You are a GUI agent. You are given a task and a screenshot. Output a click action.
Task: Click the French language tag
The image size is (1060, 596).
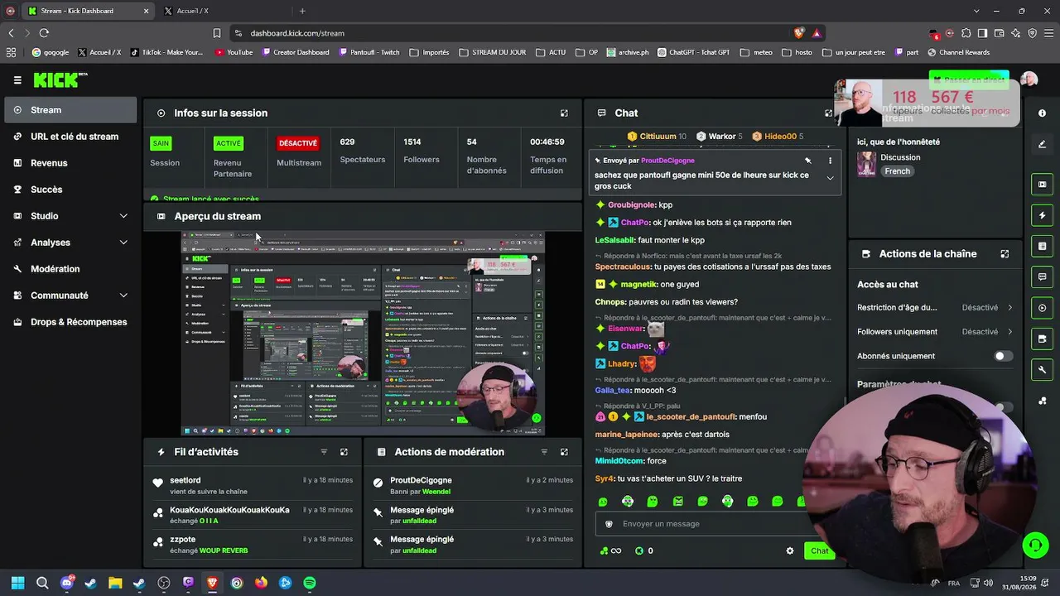(x=897, y=171)
